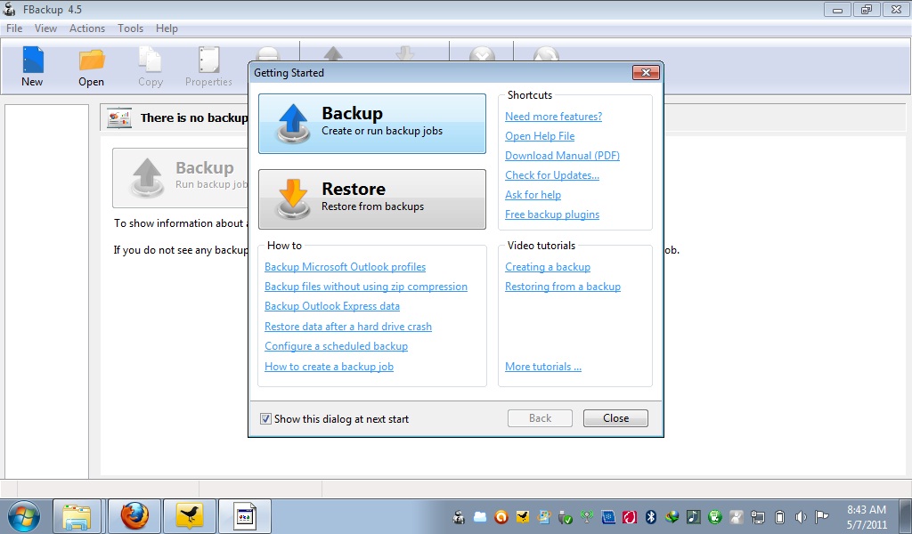Click the Action Center flag tray icon
The height and width of the screenshot is (534, 912).
(822, 516)
